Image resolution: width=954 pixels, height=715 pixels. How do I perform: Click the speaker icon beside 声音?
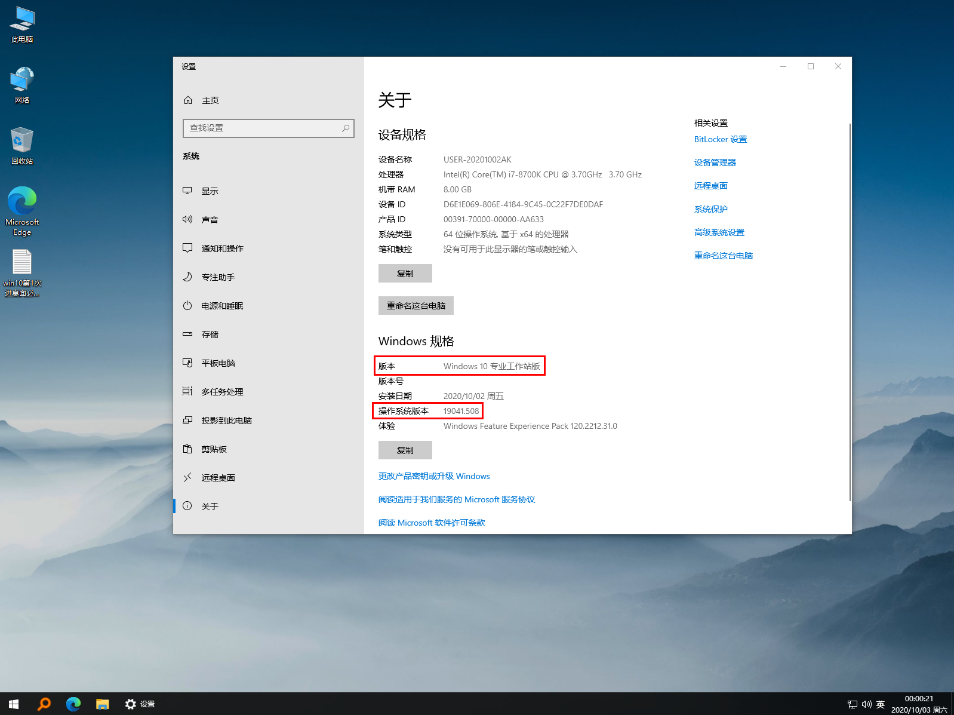tap(187, 219)
